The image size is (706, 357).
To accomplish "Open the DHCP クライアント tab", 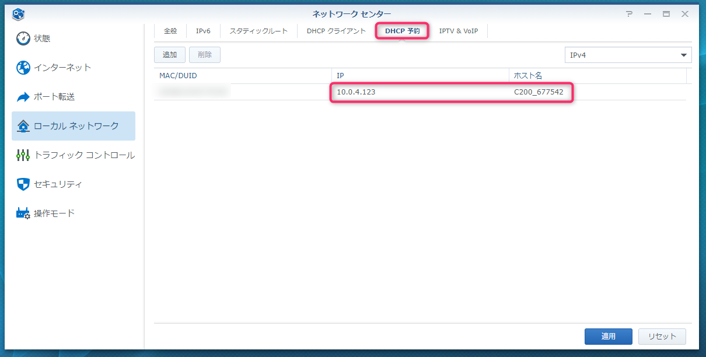I will point(336,31).
